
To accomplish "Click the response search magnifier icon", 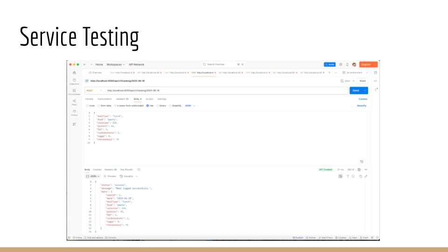I will click(353, 176).
